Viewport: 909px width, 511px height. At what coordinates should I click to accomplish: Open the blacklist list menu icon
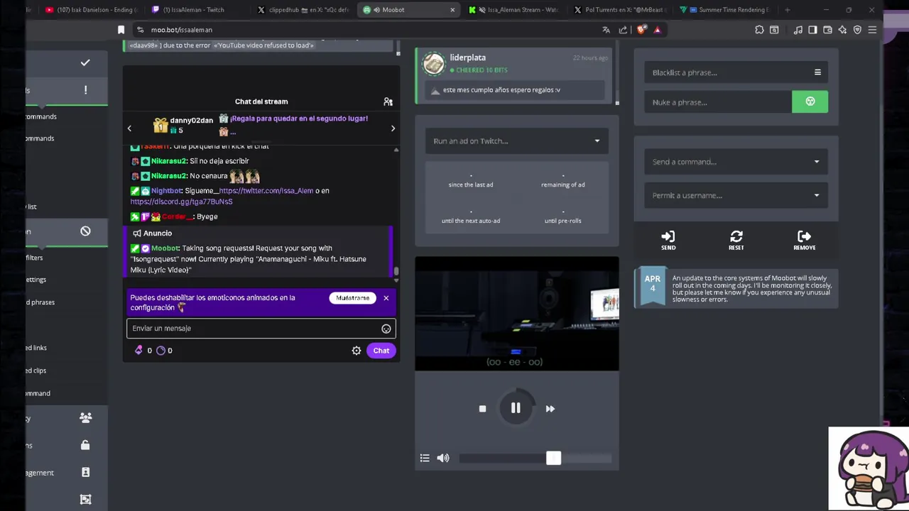tap(817, 72)
